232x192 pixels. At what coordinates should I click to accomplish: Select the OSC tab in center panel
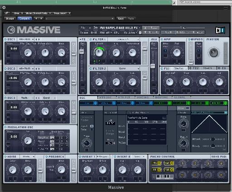[x=88, y=98]
